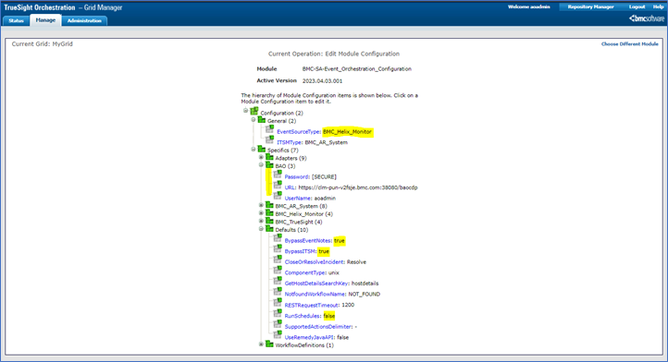Image resolution: width=668 pixels, height=362 pixels.
Task: Edit the NotfoundWorkflowName setting
Action: pyautogui.click(x=315, y=294)
